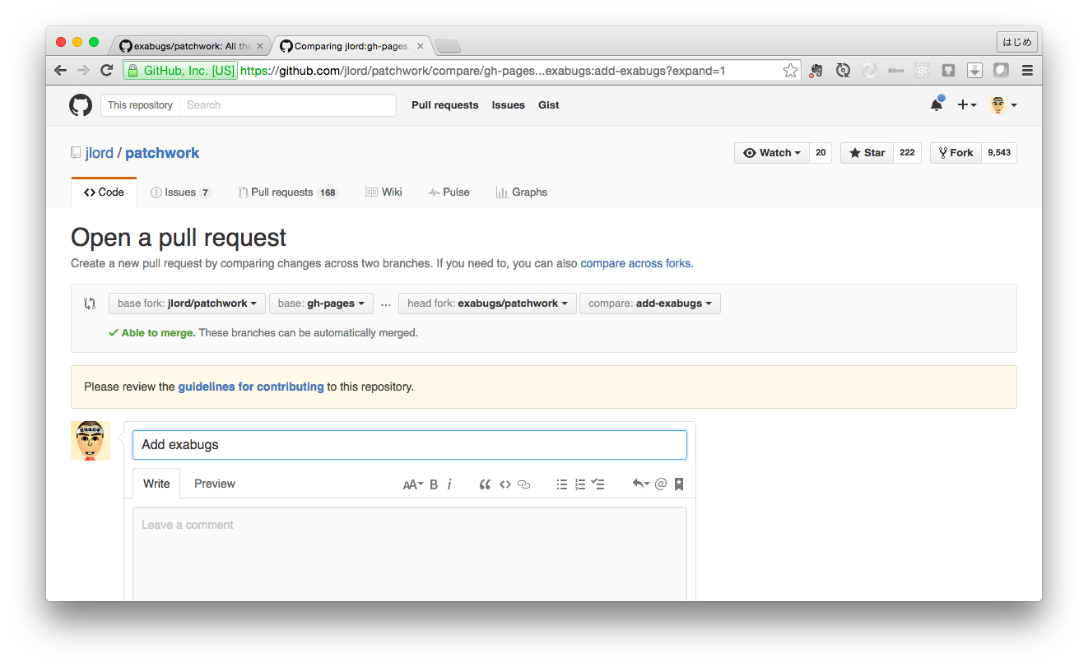
Task: Click Pull requests in top navigation
Action: click(445, 105)
